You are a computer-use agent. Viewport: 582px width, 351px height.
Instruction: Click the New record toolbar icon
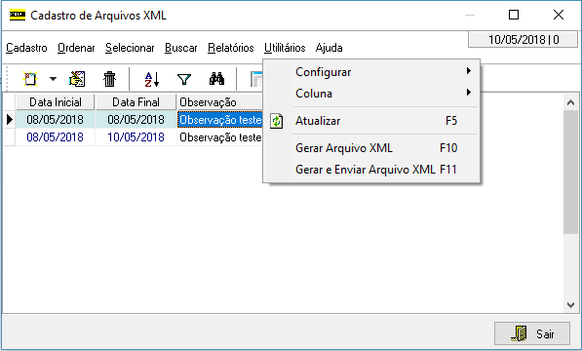pyautogui.click(x=30, y=79)
